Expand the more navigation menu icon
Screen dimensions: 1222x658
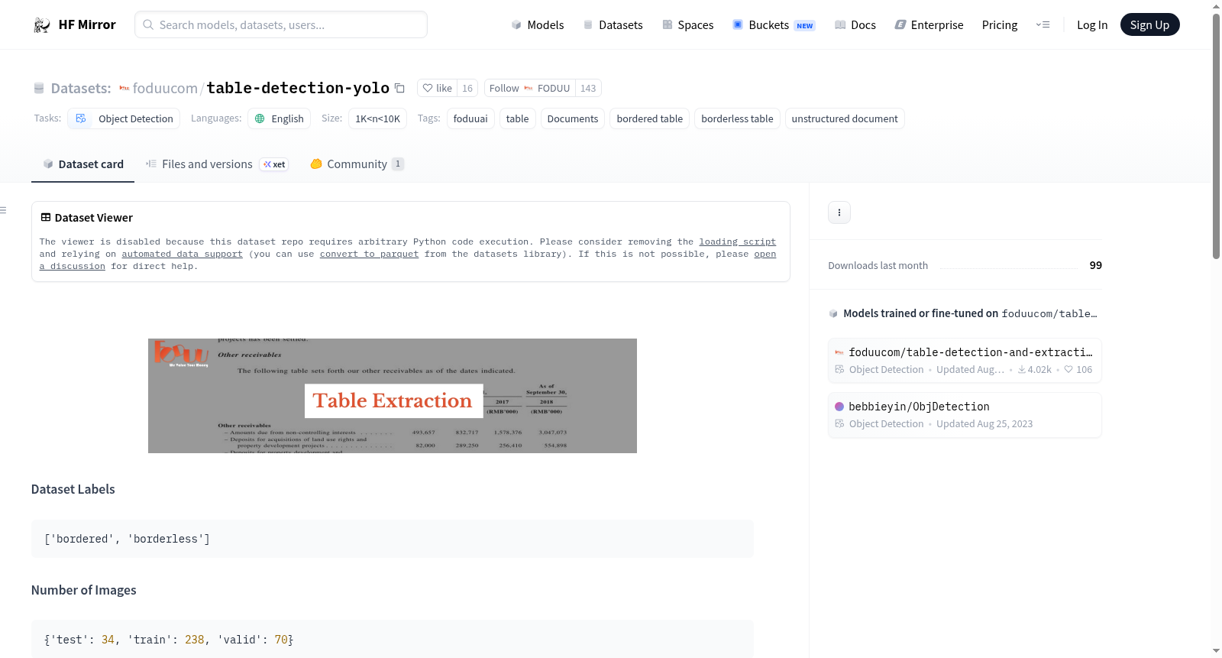point(1043,24)
